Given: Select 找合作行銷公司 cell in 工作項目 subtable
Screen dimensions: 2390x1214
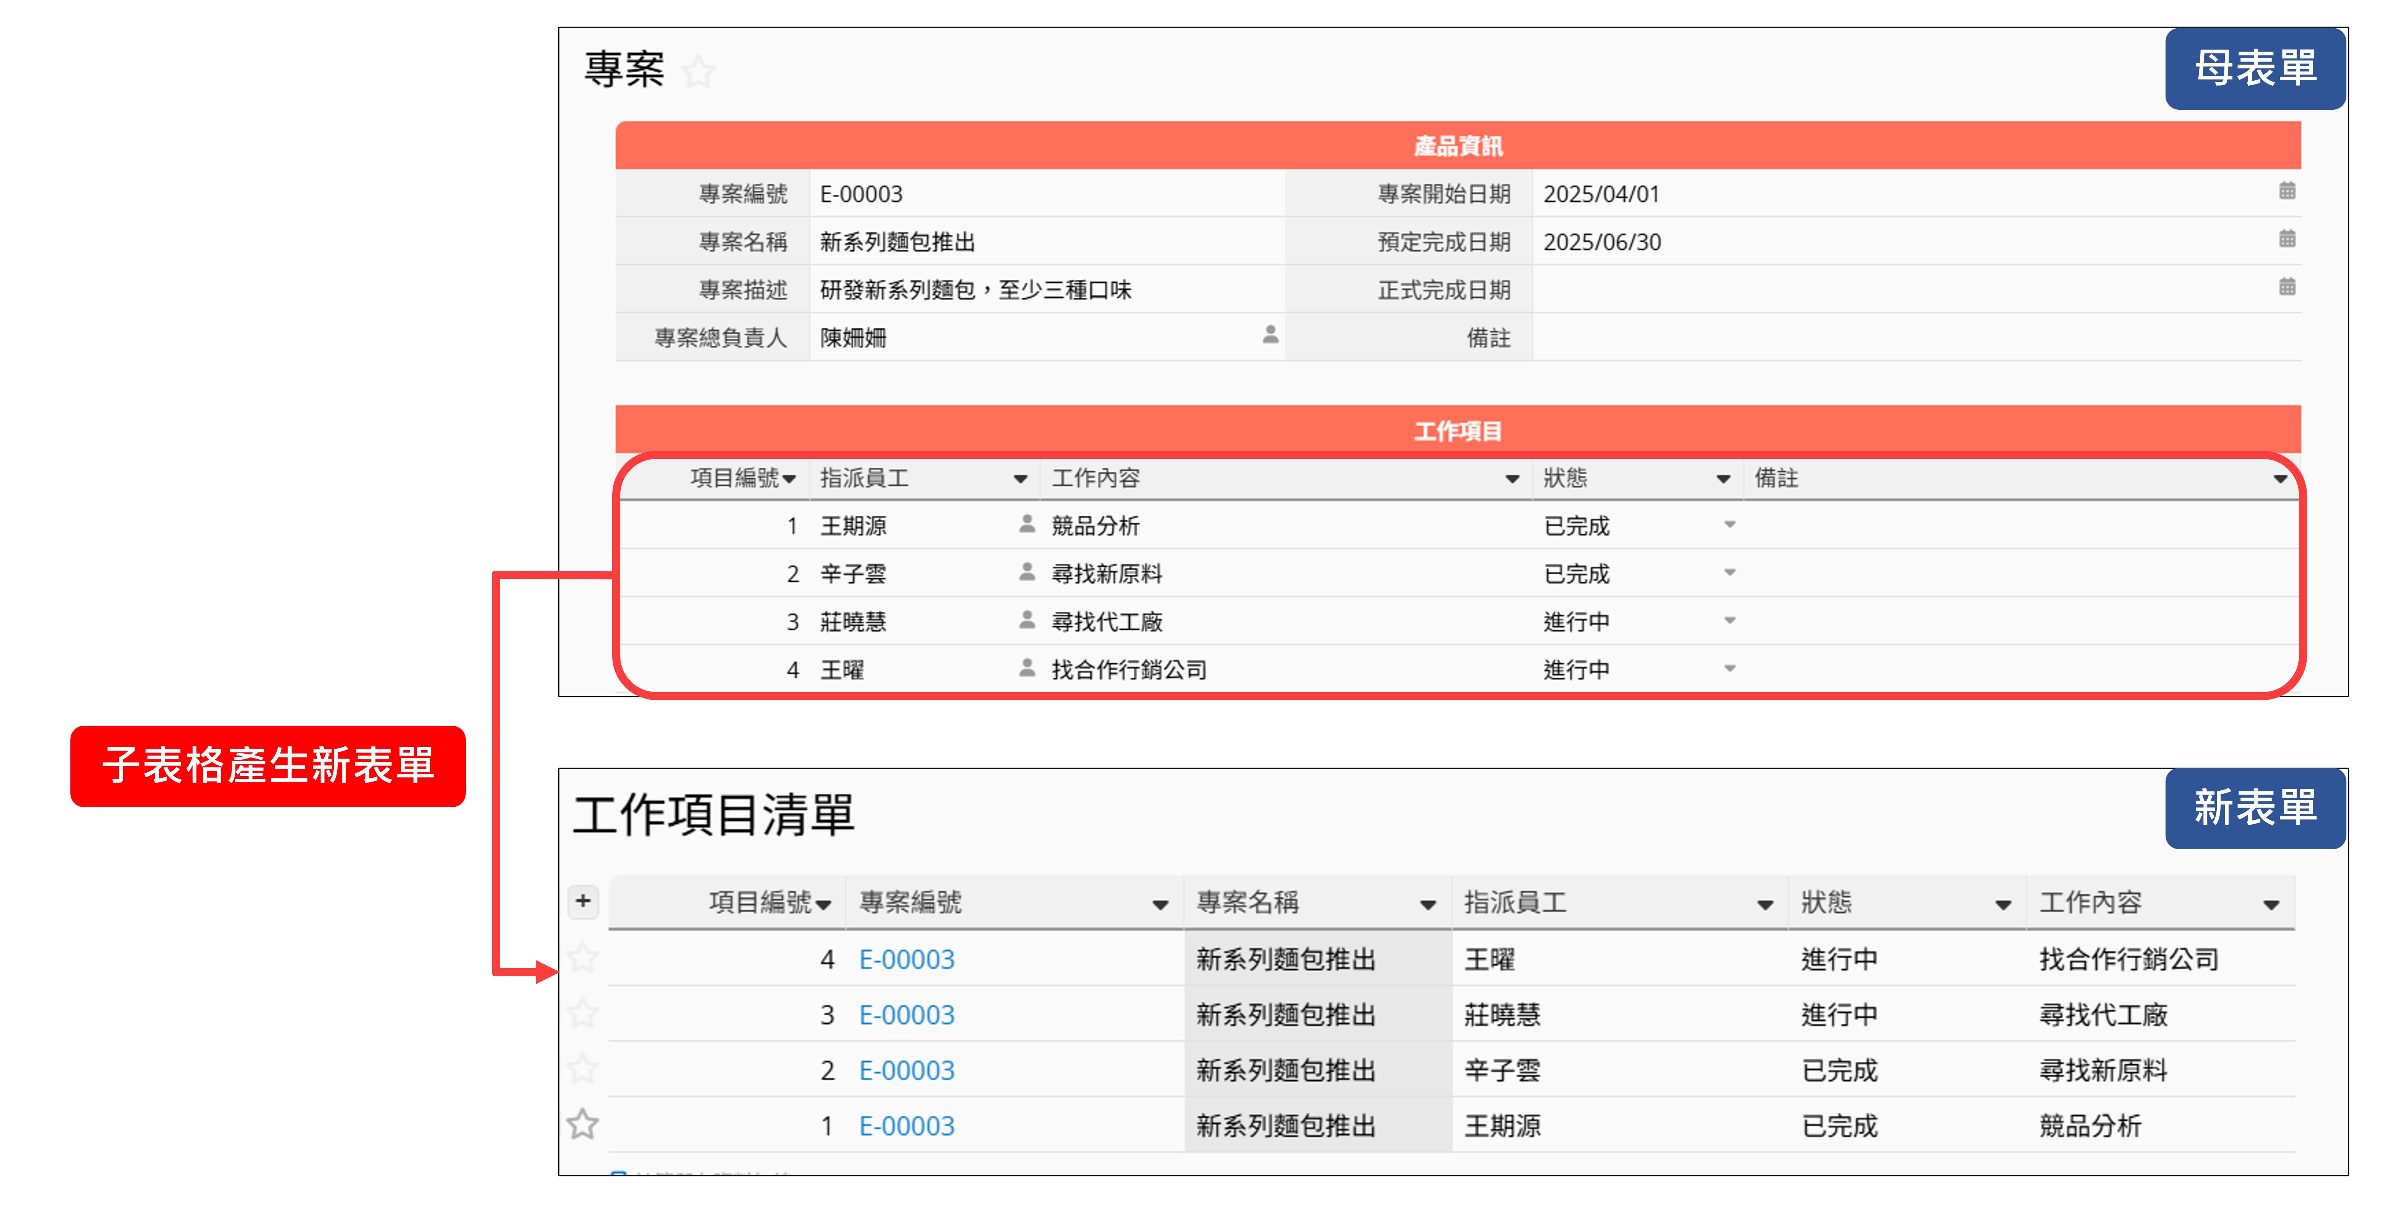Looking at the screenshot, I should [x=1286, y=670].
